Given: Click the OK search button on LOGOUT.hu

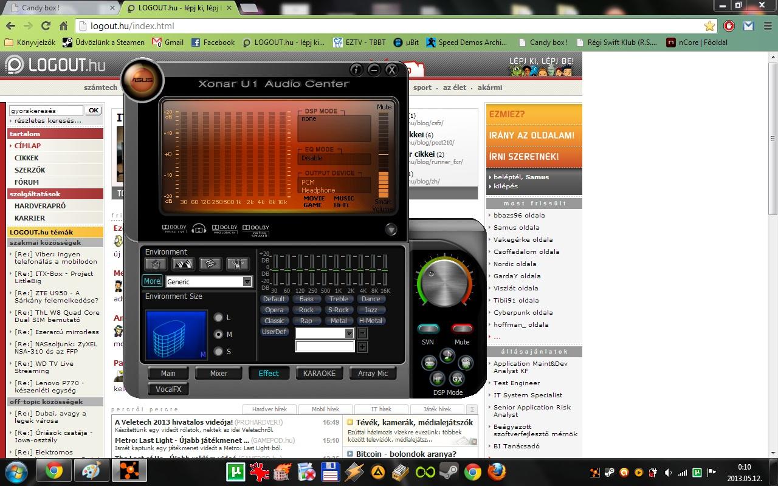Looking at the screenshot, I should 93,111.
